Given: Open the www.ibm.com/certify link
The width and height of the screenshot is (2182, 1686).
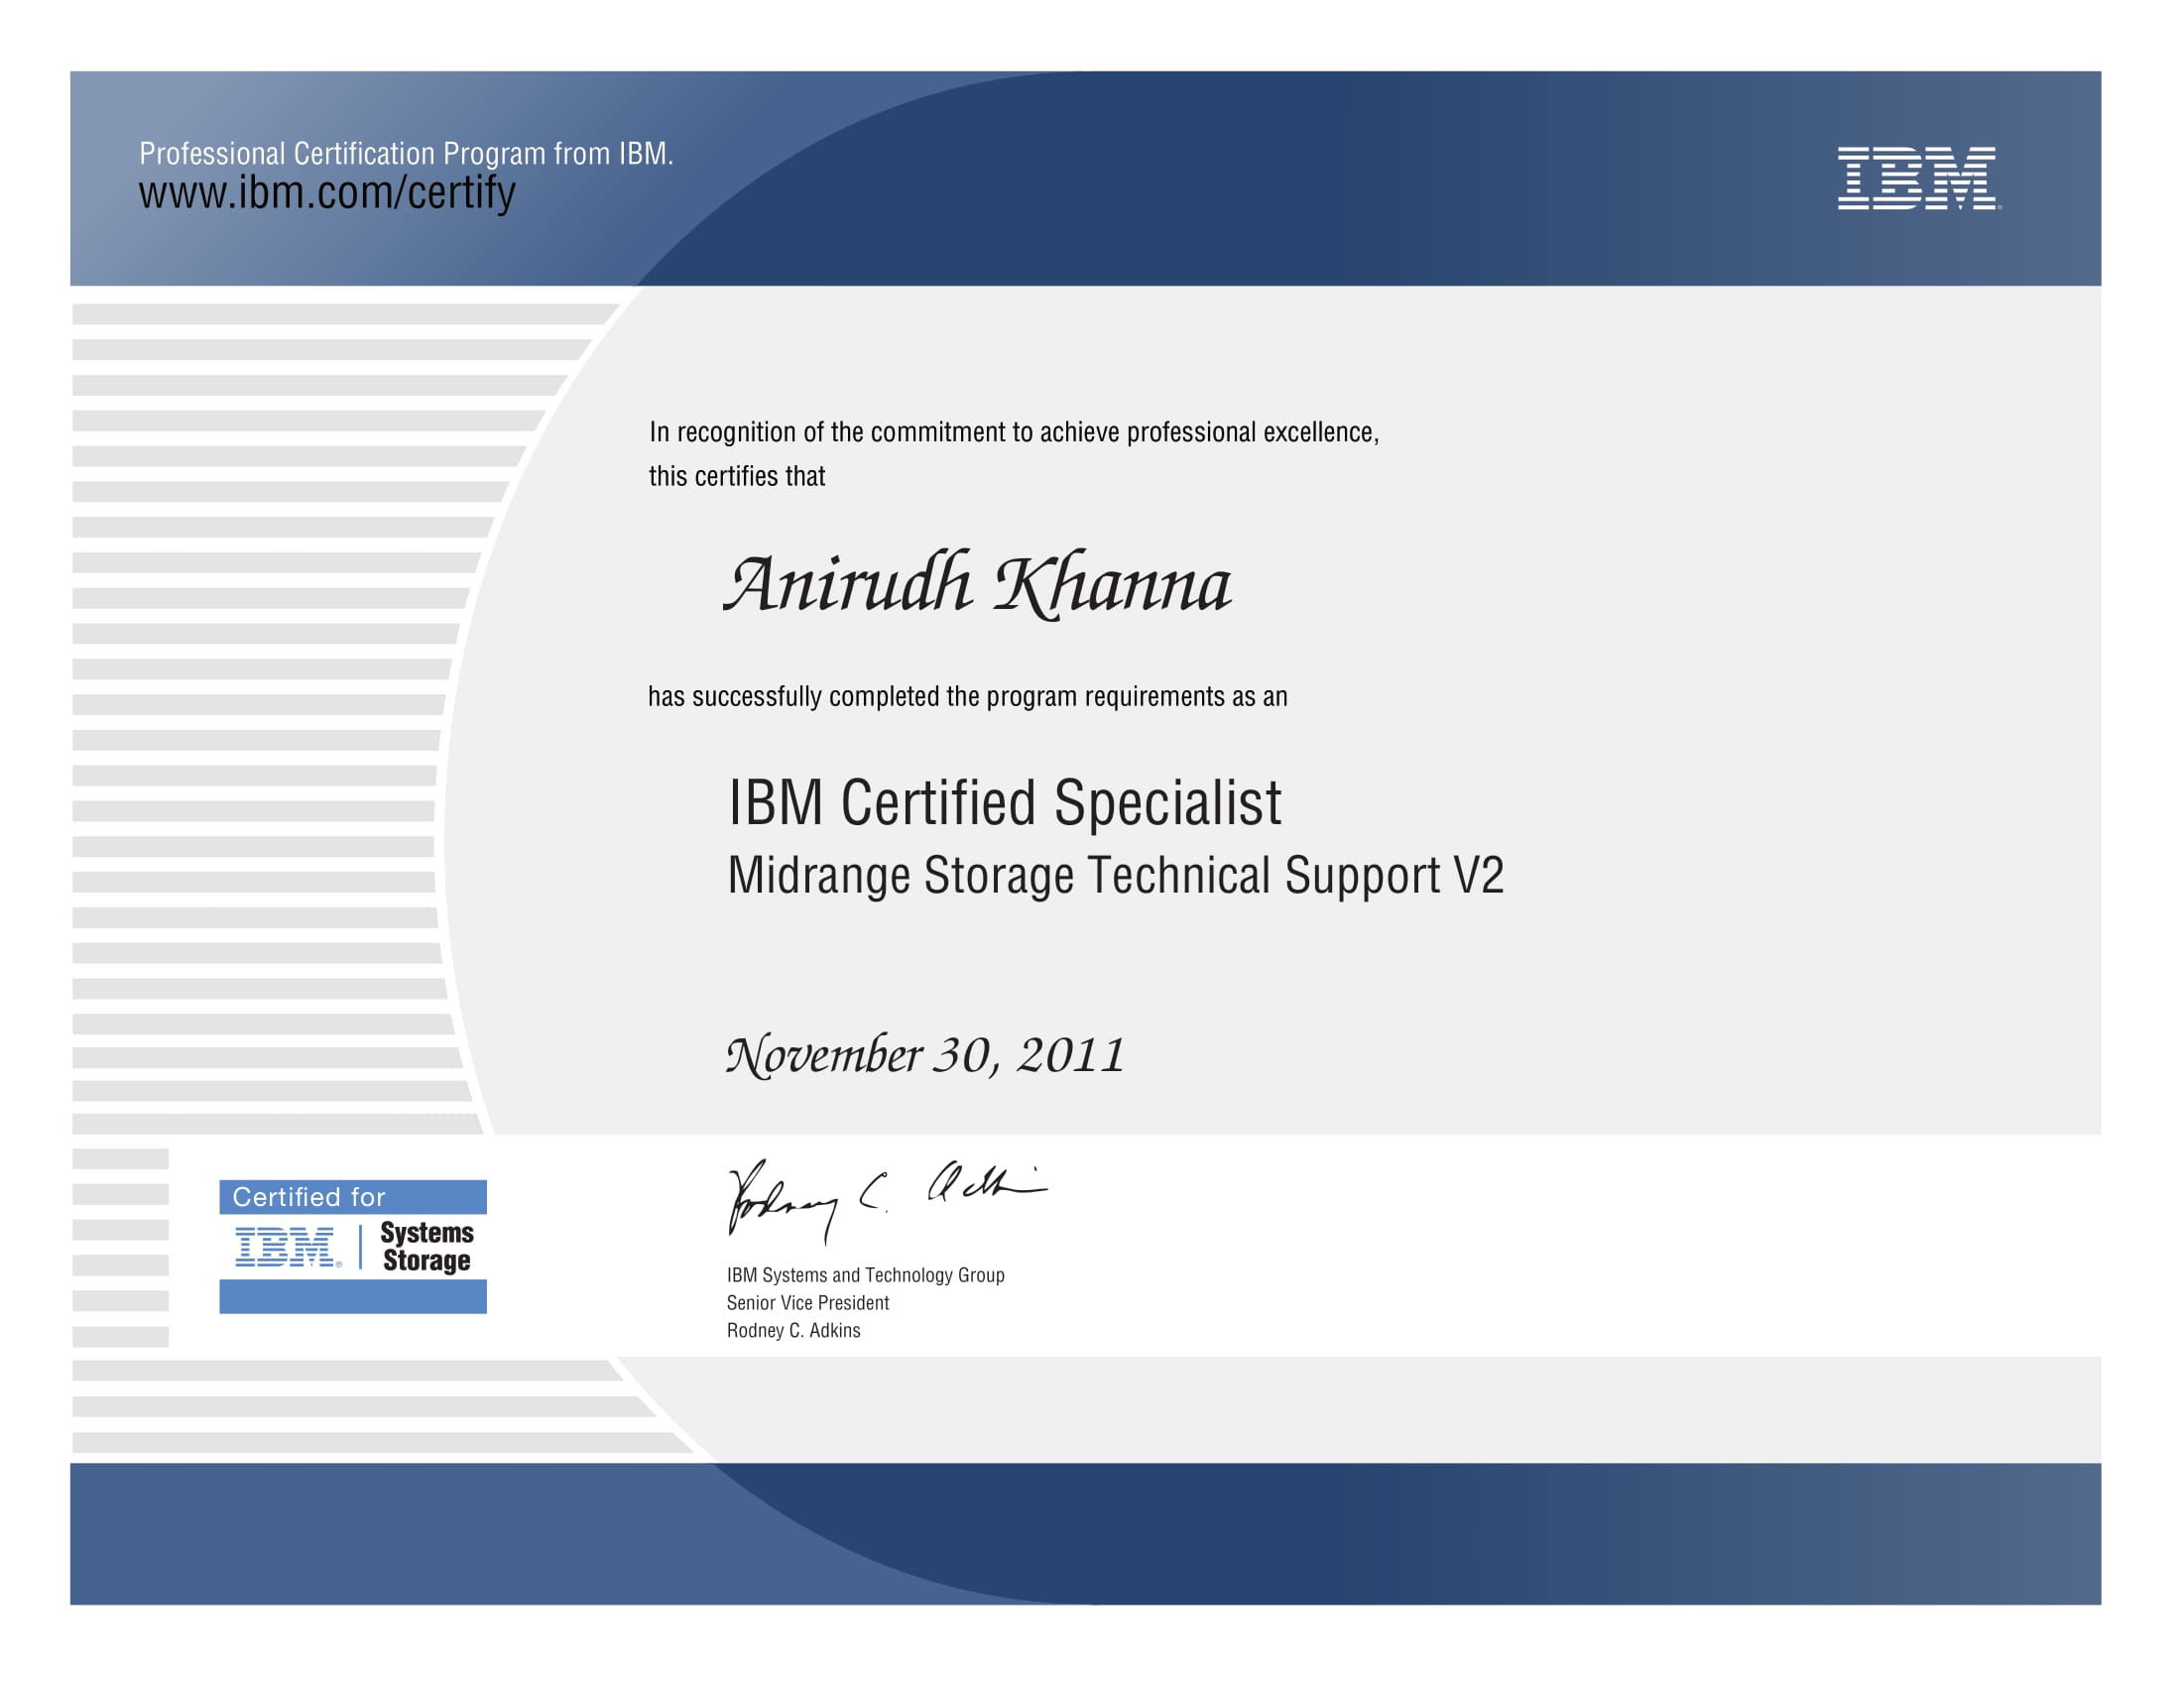Looking at the screenshot, I should click(326, 192).
